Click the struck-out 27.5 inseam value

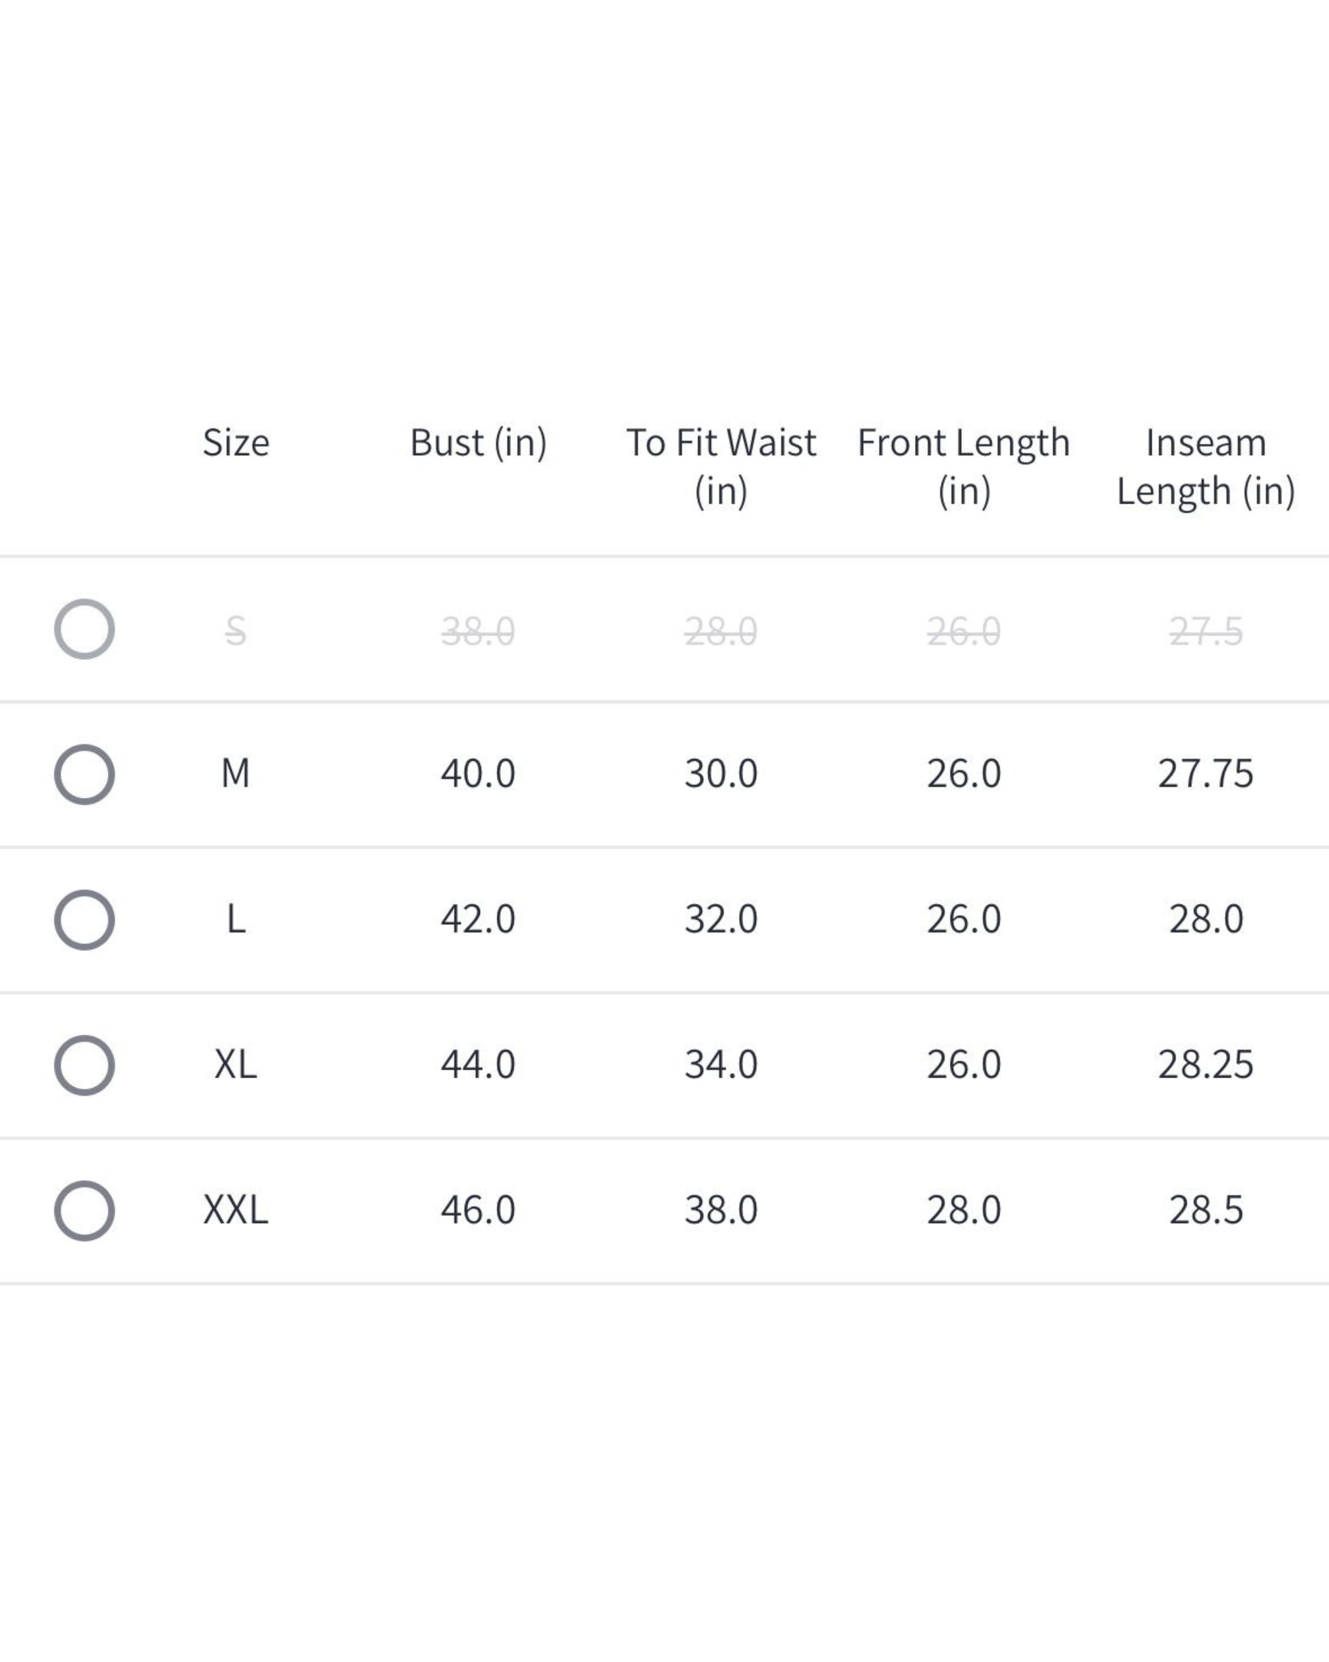1205,631
